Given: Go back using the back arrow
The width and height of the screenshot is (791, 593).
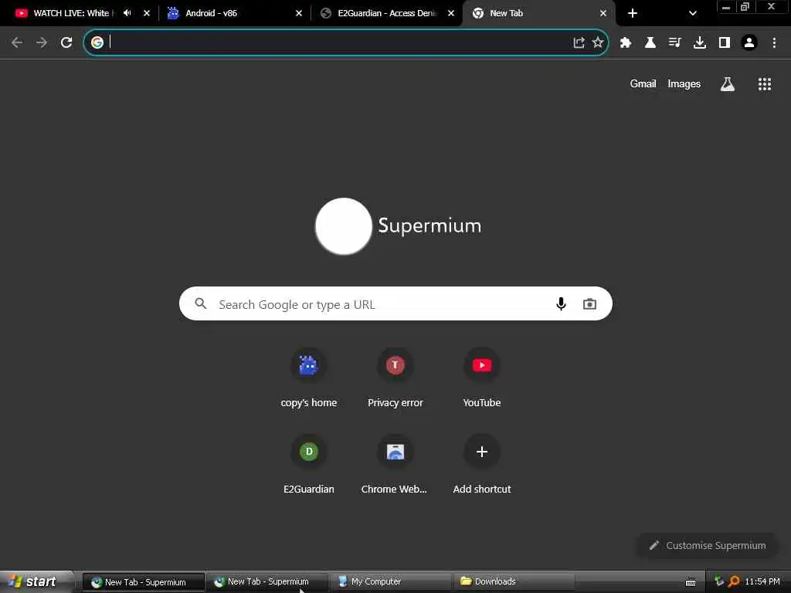Looking at the screenshot, I should click(17, 42).
